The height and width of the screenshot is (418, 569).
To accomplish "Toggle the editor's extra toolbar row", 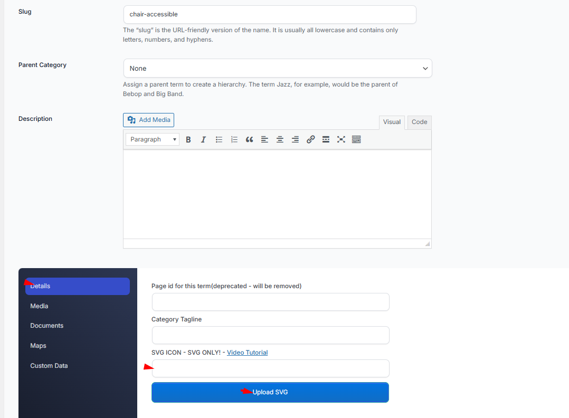I will pyautogui.click(x=356, y=139).
